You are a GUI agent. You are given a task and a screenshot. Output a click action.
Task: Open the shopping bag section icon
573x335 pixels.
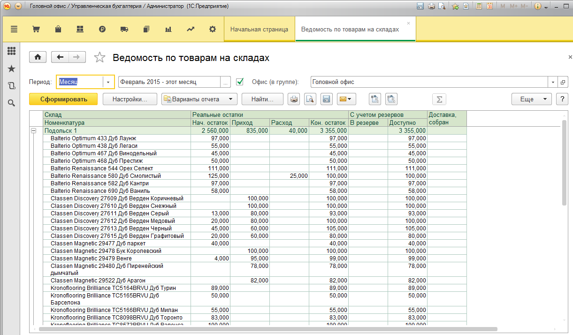coord(58,29)
